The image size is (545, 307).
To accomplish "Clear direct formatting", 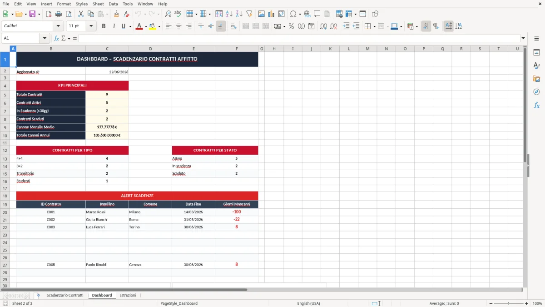I will 126,14.
